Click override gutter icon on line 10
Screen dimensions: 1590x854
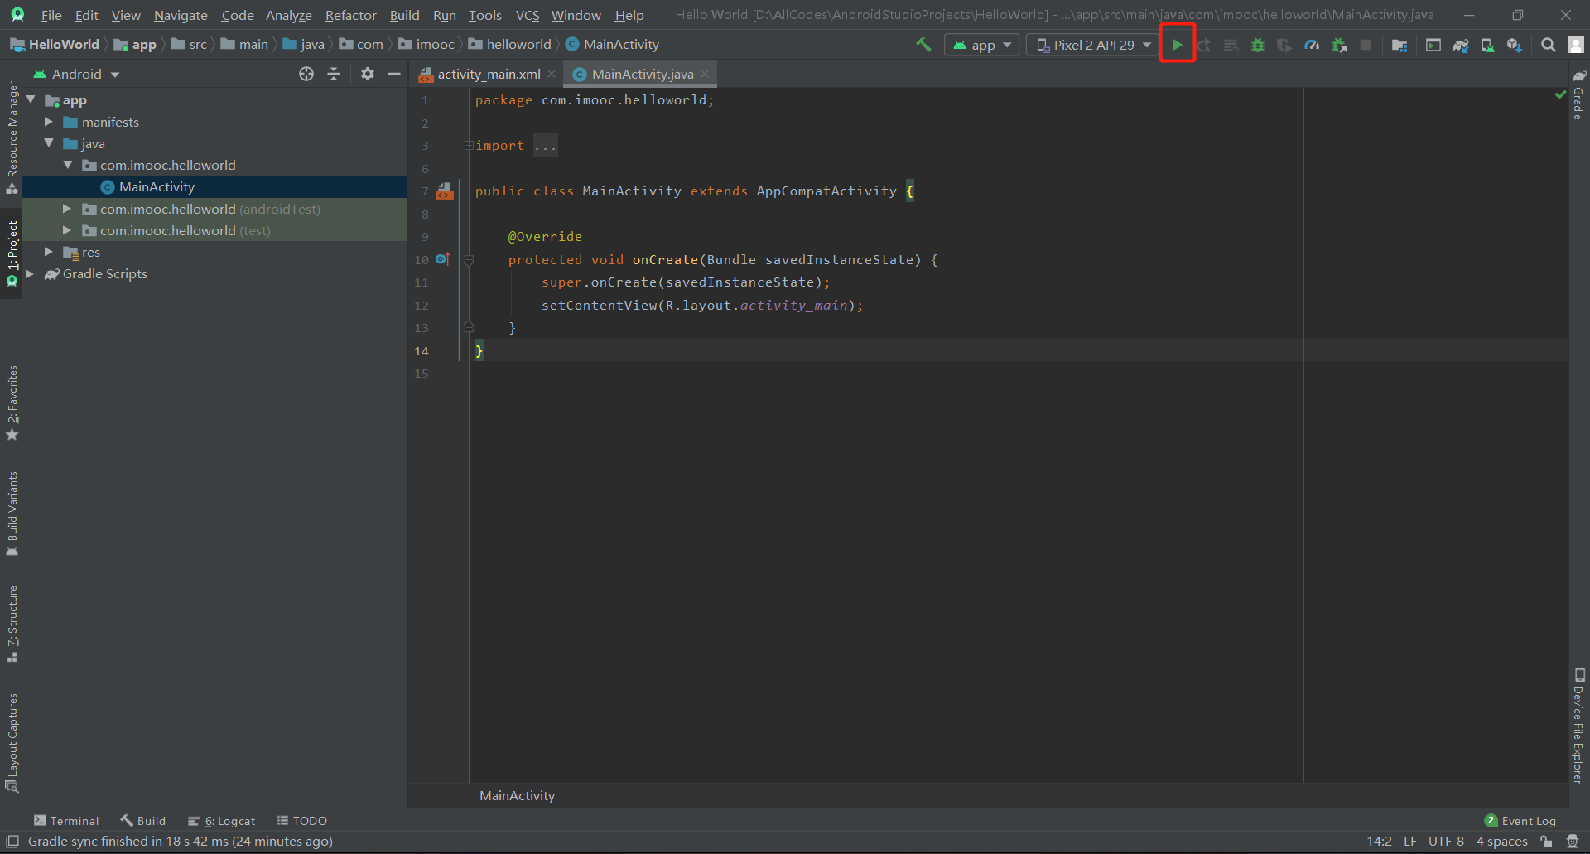click(x=443, y=259)
